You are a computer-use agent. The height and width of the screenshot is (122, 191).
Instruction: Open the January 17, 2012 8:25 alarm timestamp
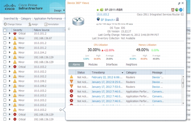[x=107, y=82]
